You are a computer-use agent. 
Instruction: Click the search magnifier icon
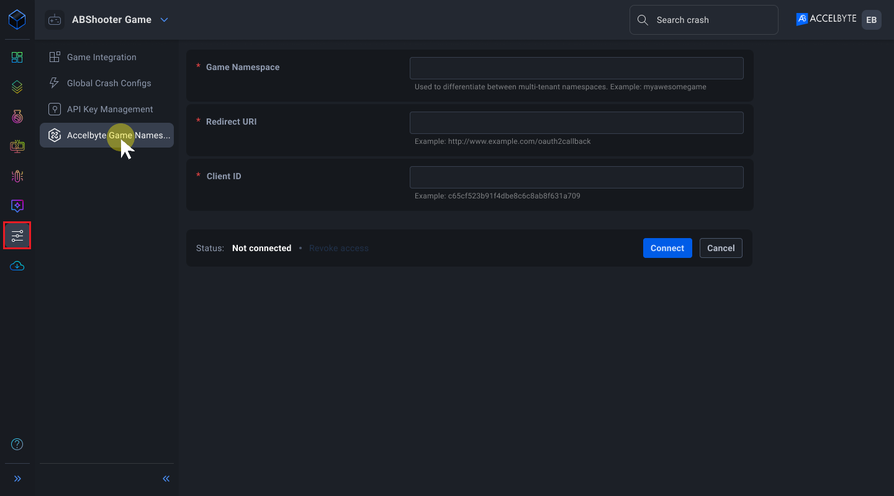pyautogui.click(x=643, y=20)
